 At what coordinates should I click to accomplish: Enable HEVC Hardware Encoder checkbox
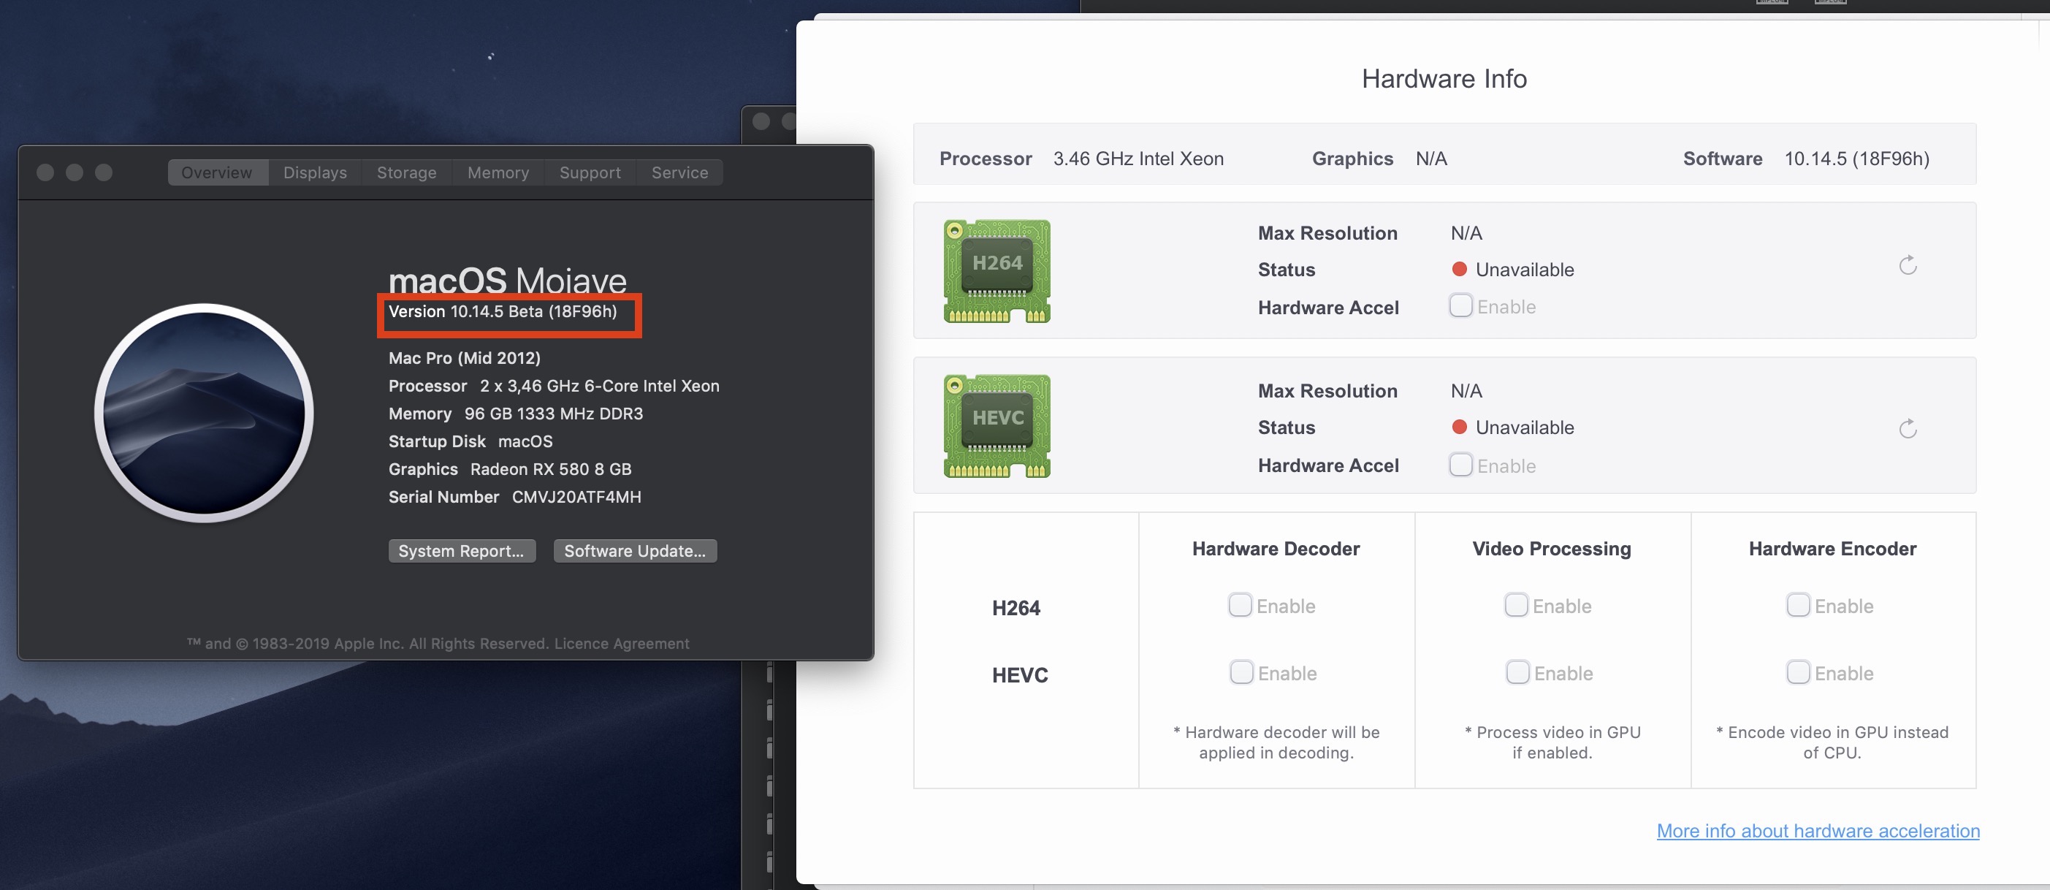tap(1797, 673)
